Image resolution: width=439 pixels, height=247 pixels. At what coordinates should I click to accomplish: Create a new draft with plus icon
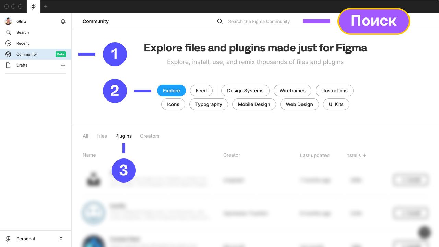pyautogui.click(x=63, y=65)
